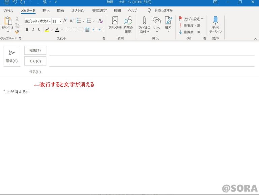Open font color dropdown arrow
Screen dimensions: 259x195
pyautogui.click(x=62, y=30)
